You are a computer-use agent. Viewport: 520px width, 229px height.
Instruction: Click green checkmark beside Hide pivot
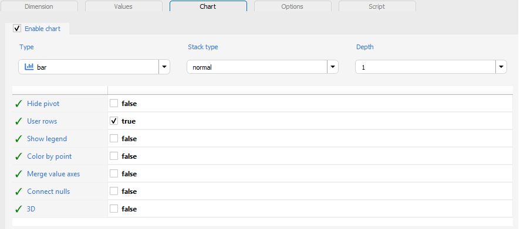coord(19,104)
